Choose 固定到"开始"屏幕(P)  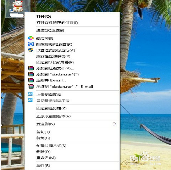[55, 62]
